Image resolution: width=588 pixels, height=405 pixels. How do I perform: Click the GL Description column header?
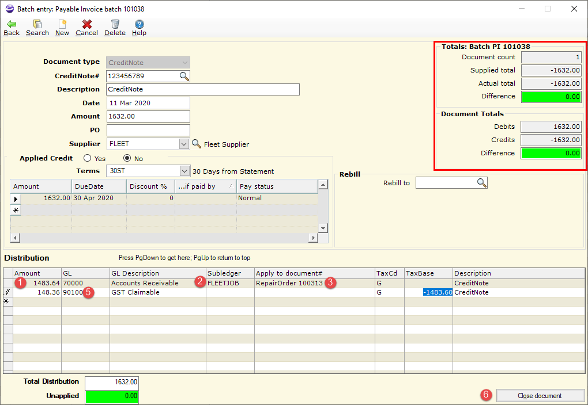pyautogui.click(x=158, y=273)
